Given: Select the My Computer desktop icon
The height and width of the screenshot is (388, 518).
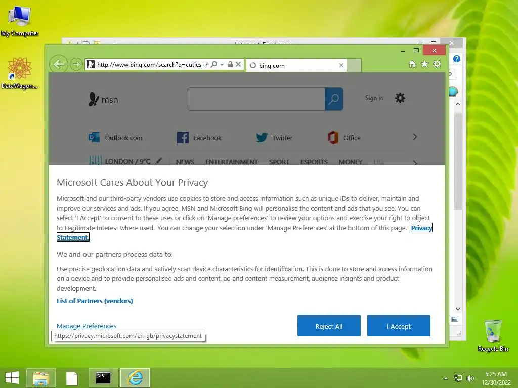Looking at the screenshot, I should pos(20,20).
